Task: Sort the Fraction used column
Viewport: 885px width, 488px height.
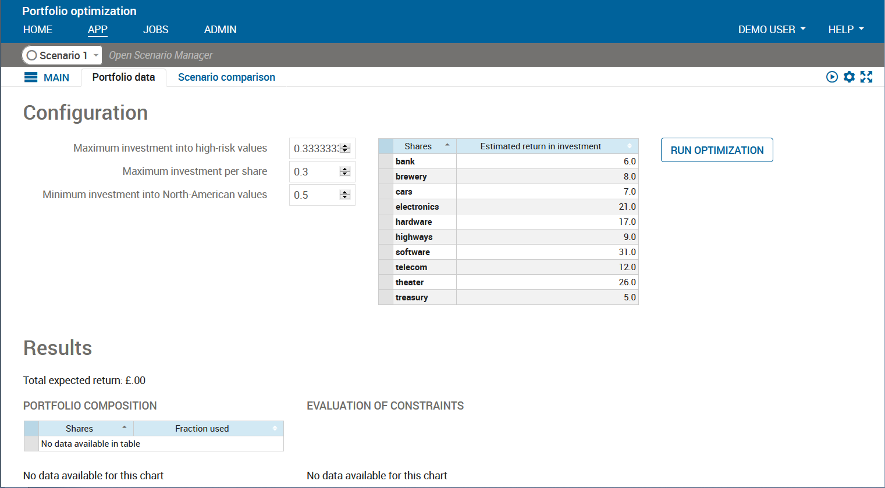Action: tap(275, 428)
